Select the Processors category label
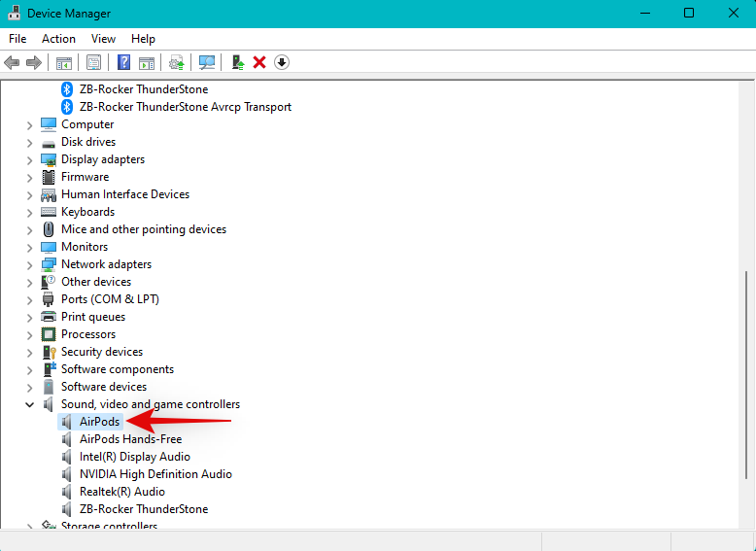This screenshot has width=756, height=551. pos(88,334)
